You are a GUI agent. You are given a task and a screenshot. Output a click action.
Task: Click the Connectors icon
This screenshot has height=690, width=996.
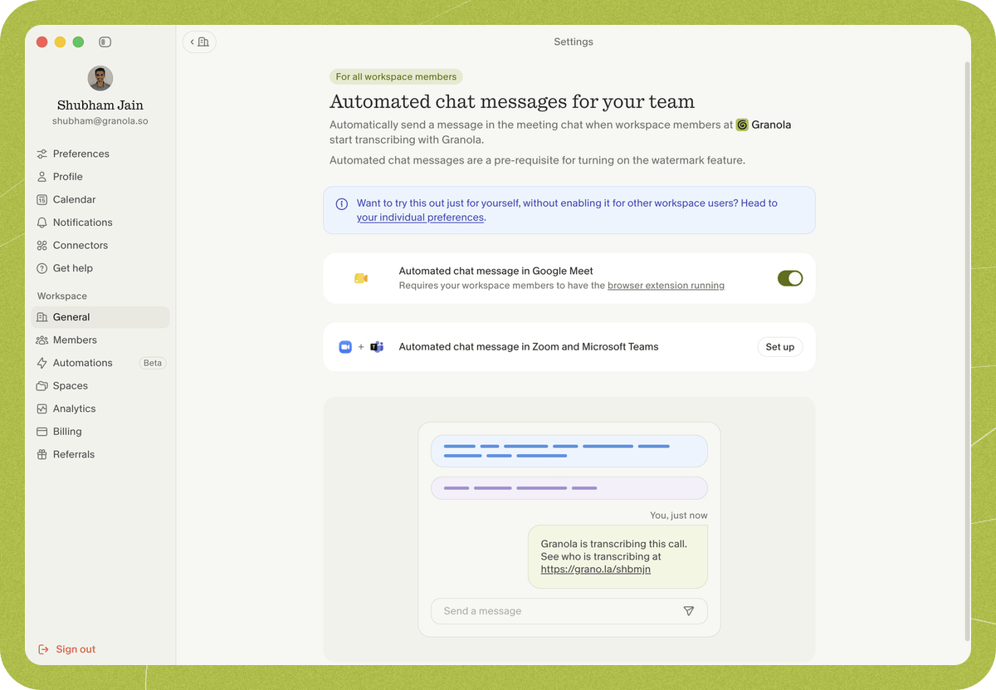click(x=42, y=245)
